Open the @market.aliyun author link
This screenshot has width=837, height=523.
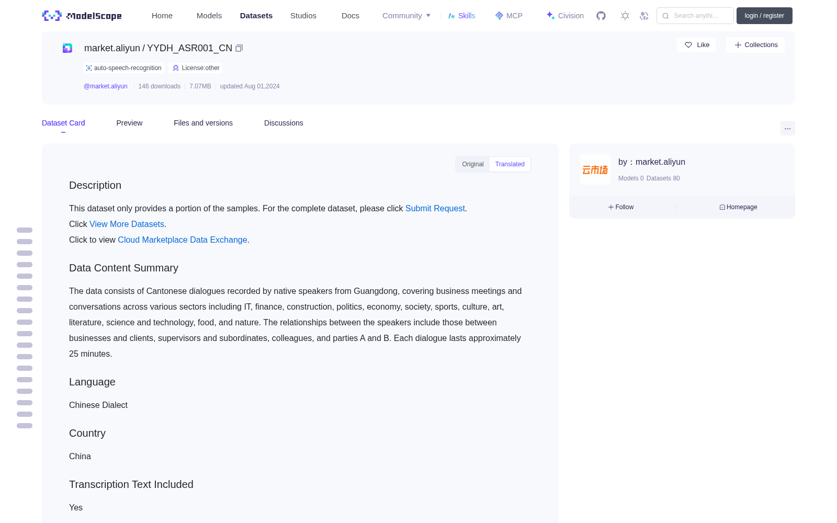pyautogui.click(x=106, y=86)
